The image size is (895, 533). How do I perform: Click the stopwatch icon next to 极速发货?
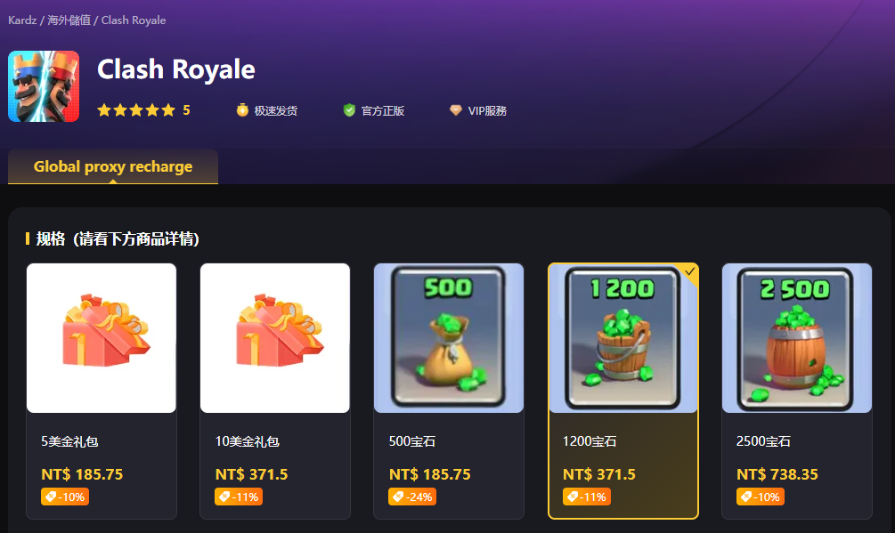[x=242, y=110]
